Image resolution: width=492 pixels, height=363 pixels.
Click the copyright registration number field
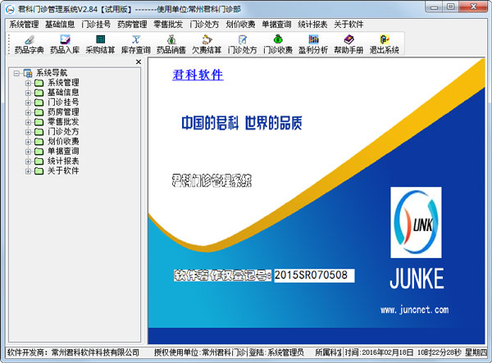coord(313,275)
